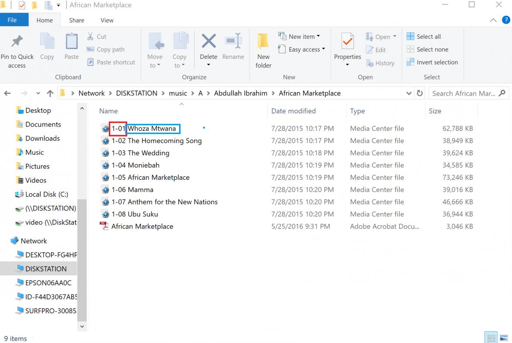Go up one folder level
This screenshot has width=512, height=343.
tap(50, 93)
